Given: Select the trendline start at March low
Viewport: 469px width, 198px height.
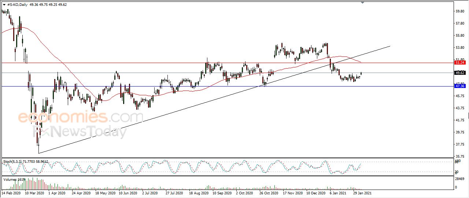Looking at the screenshot, I should click(x=38, y=153).
